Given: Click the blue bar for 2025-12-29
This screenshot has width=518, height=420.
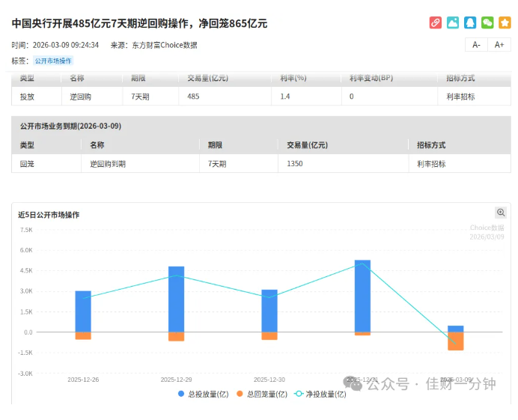Looking at the screenshot, I should tap(177, 299).
